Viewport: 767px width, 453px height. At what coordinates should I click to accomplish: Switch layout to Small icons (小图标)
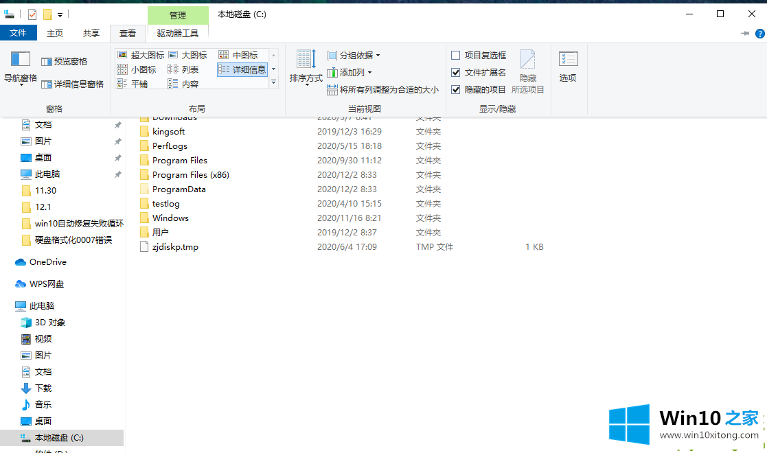137,69
